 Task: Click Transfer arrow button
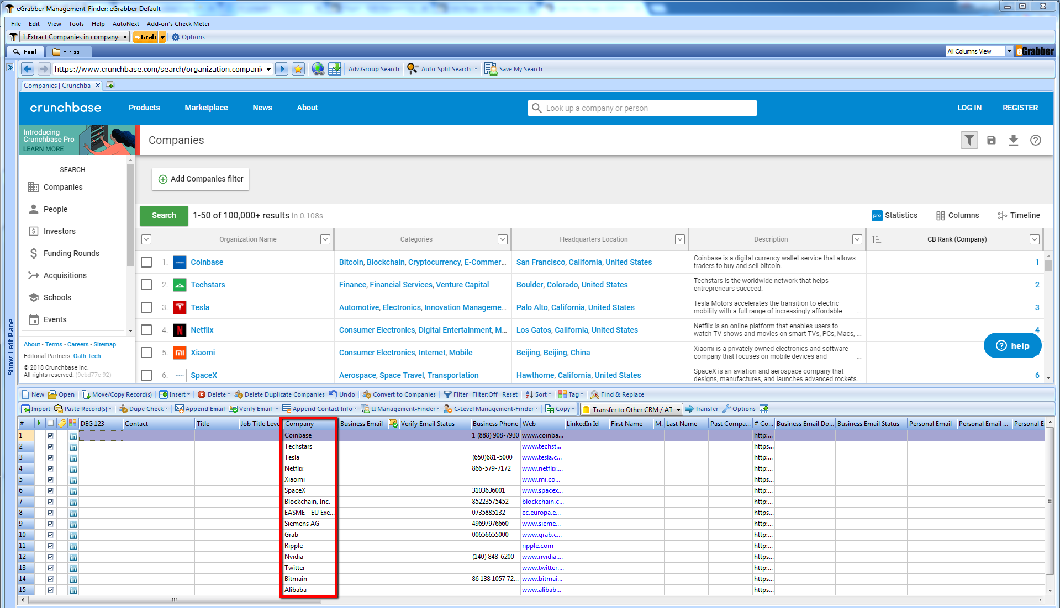pos(702,409)
